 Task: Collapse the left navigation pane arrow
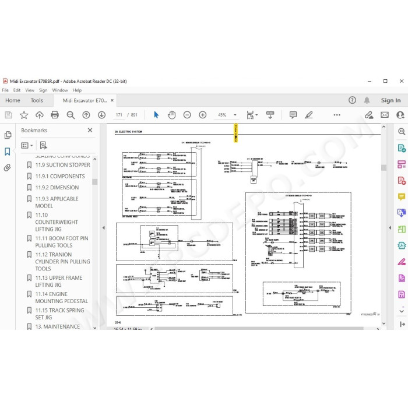click(104, 228)
